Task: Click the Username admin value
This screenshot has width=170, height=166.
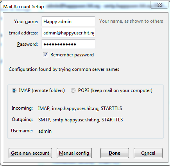Action: point(45,131)
